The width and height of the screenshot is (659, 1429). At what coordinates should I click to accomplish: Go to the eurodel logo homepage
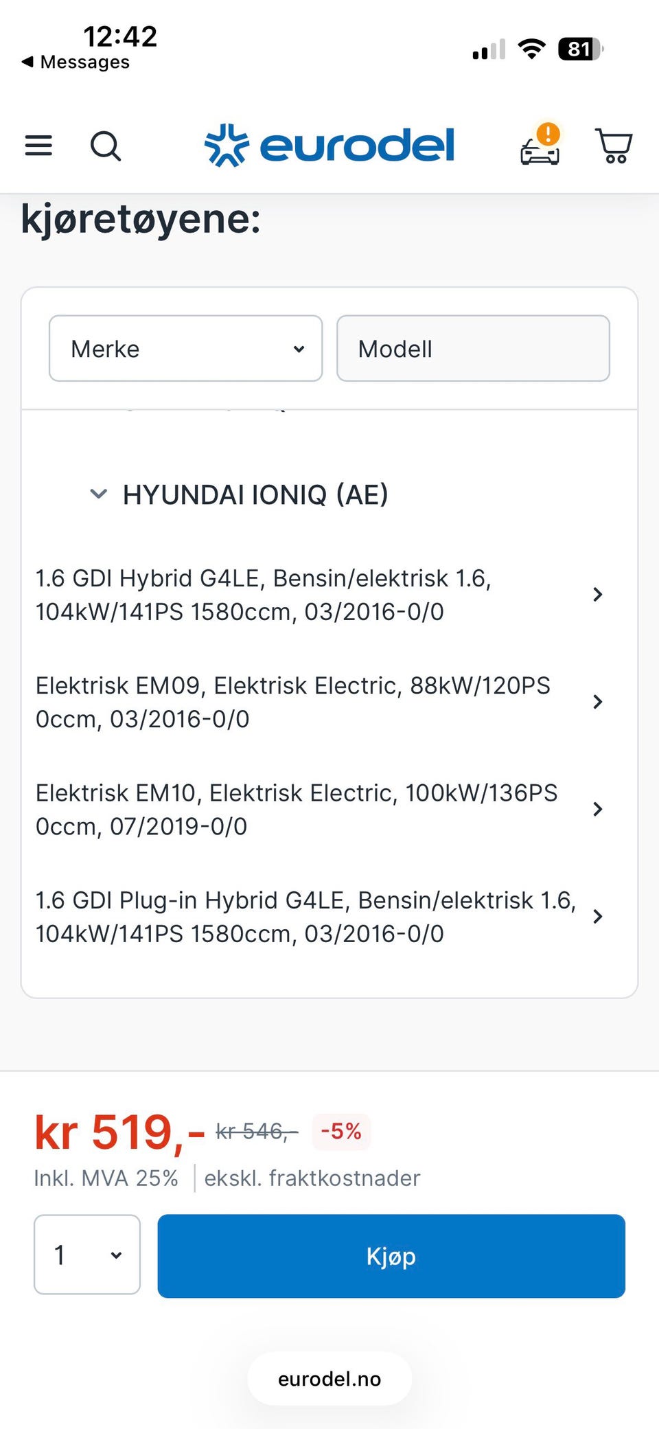329,146
